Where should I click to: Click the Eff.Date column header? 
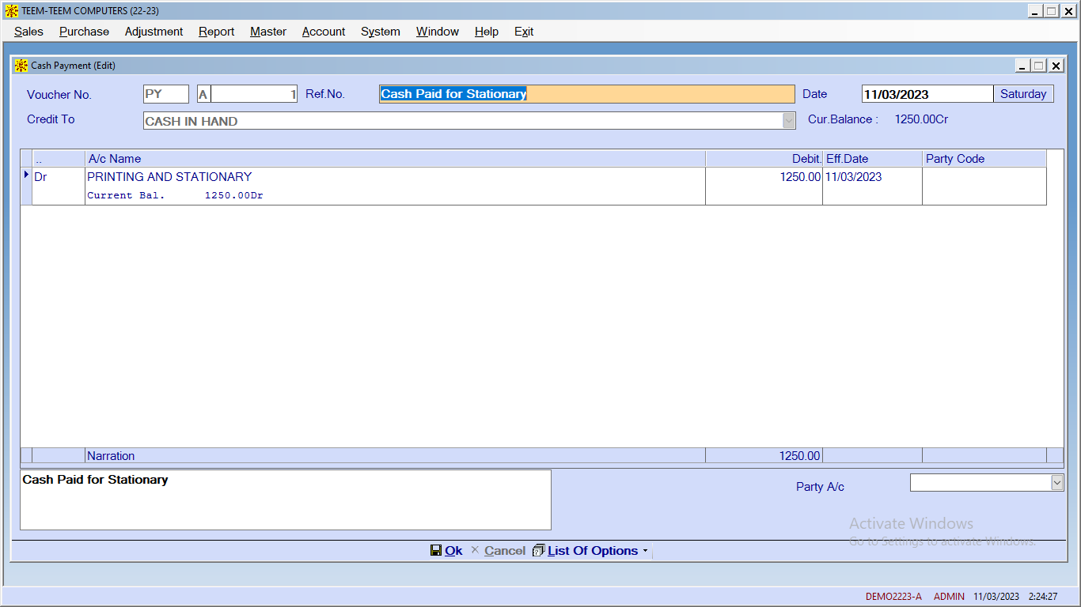pyautogui.click(x=872, y=159)
